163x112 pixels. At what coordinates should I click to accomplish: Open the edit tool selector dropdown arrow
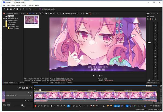click(x=71, y=106)
